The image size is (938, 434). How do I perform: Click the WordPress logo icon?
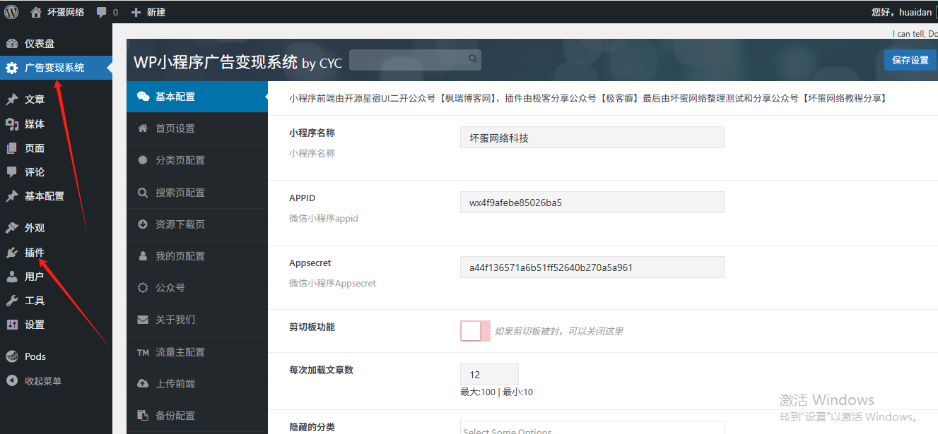[x=11, y=11]
